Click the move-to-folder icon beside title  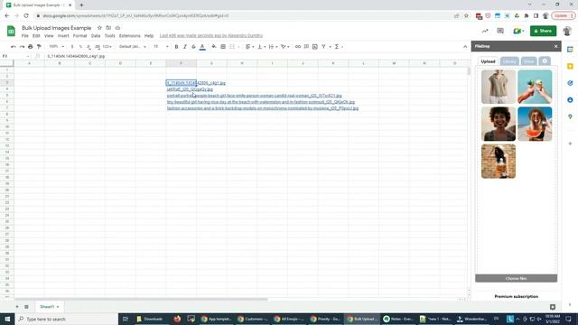(108, 28)
